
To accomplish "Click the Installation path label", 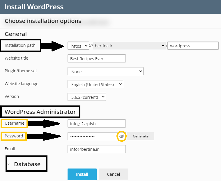I will [20, 45].
